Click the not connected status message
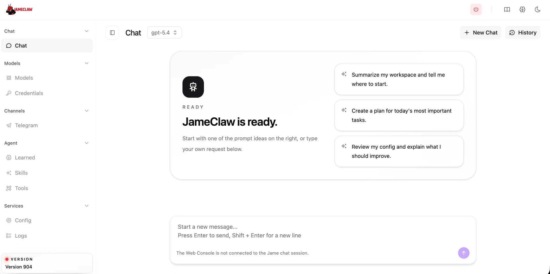 click(x=242, y=253)
